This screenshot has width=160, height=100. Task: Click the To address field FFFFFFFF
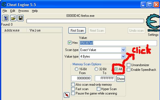[105, 78]
